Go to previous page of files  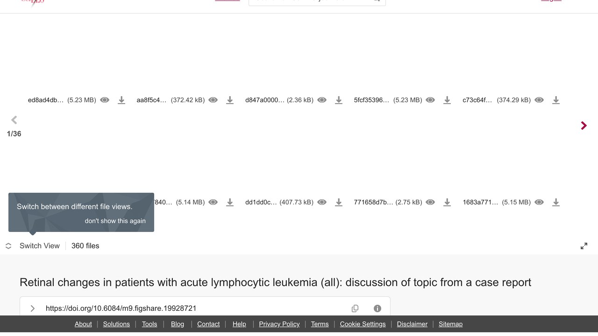tap(14, 120)
